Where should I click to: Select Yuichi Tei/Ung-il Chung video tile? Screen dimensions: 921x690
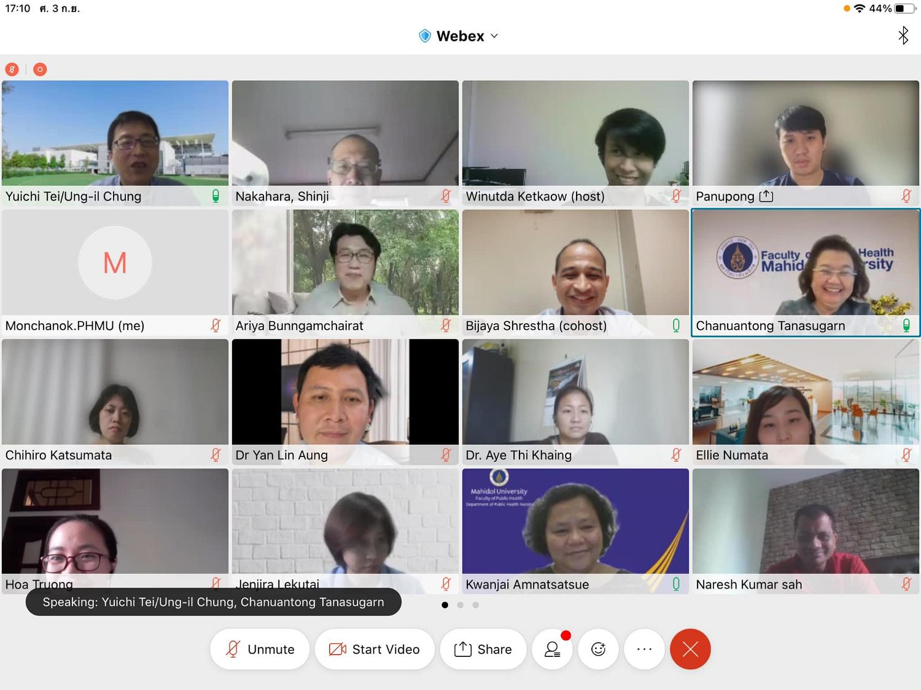point(115,143)
